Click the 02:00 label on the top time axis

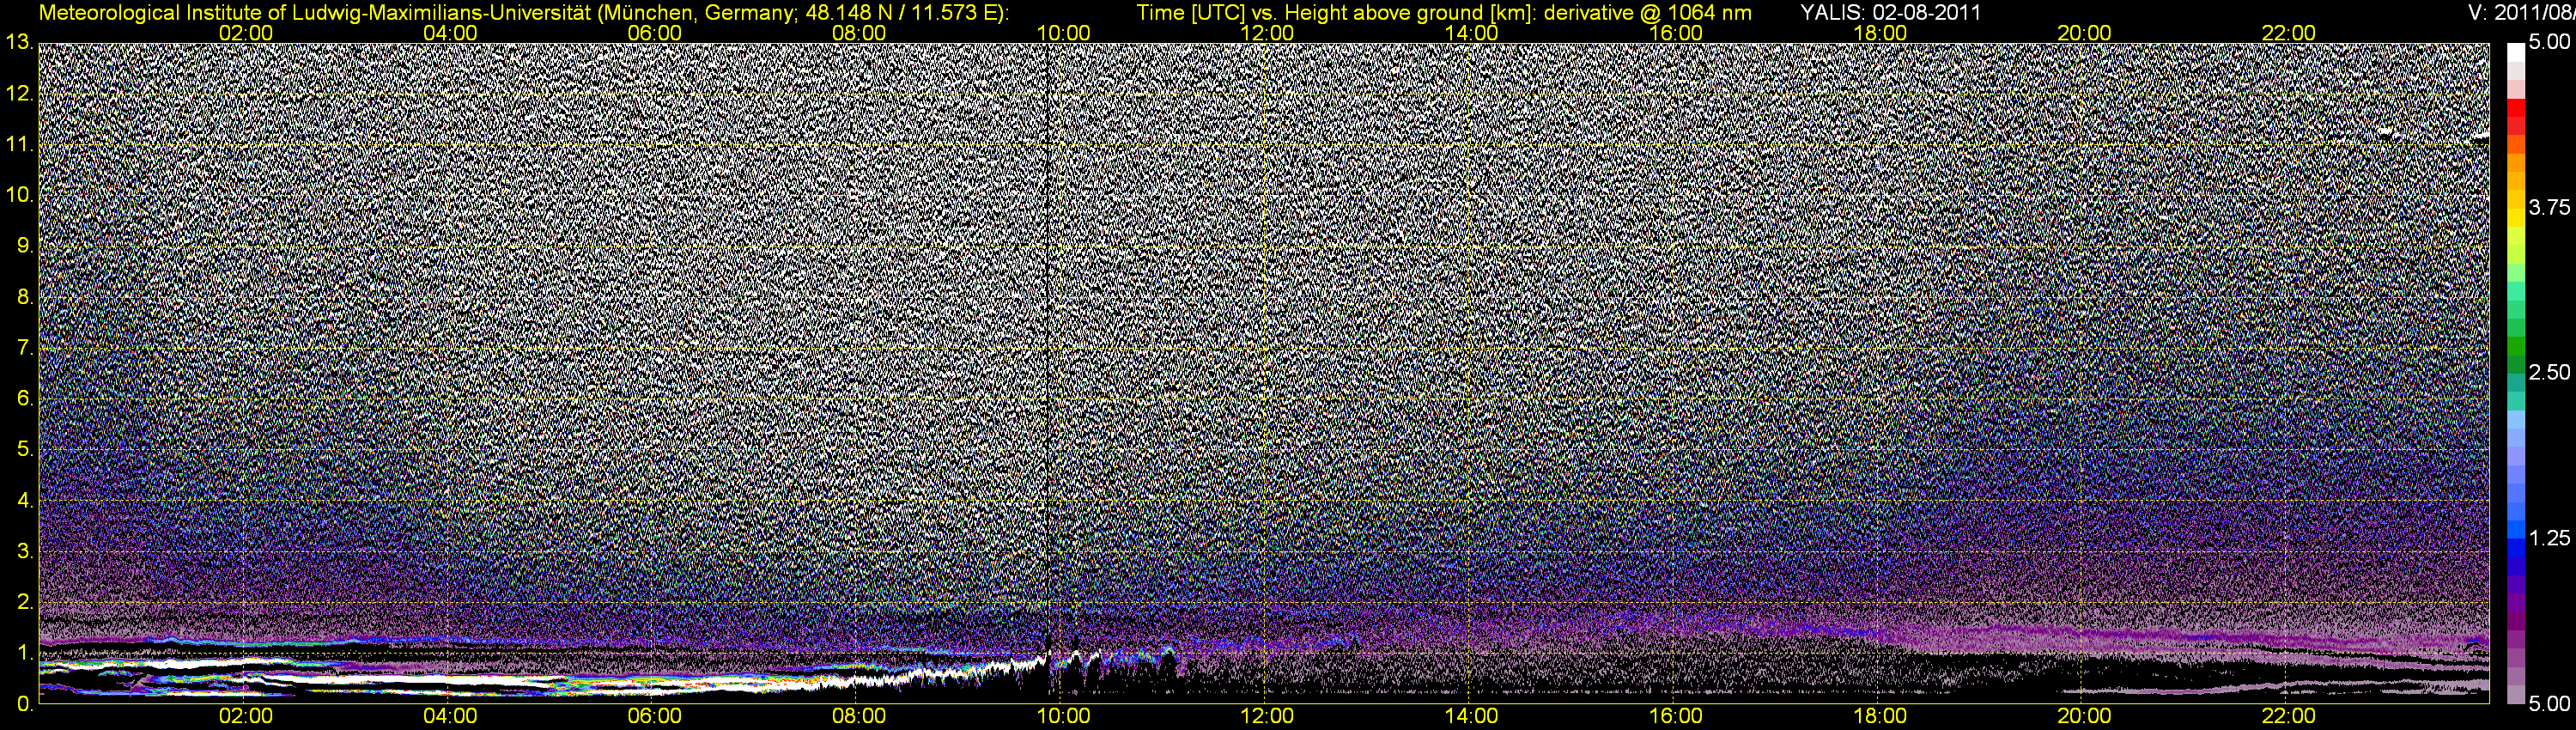(x=246, y=33)
